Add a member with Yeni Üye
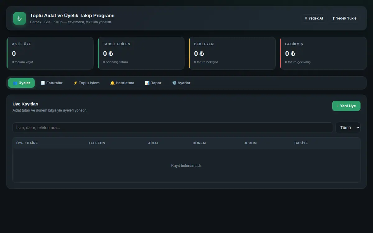This screenshot has width=373, height=233. pyautogui.click(x=346, y=106)
